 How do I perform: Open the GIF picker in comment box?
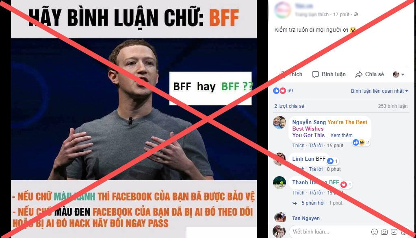tap(394, 232)
